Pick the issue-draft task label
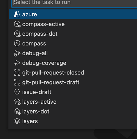The height and width of the screenshot is (139, 137). click(x=37, y=92)
